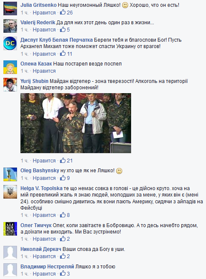Click thumbs-up icon showing 21 likes under photo
This screenshot has width=206, height=279.
(63, 160)
